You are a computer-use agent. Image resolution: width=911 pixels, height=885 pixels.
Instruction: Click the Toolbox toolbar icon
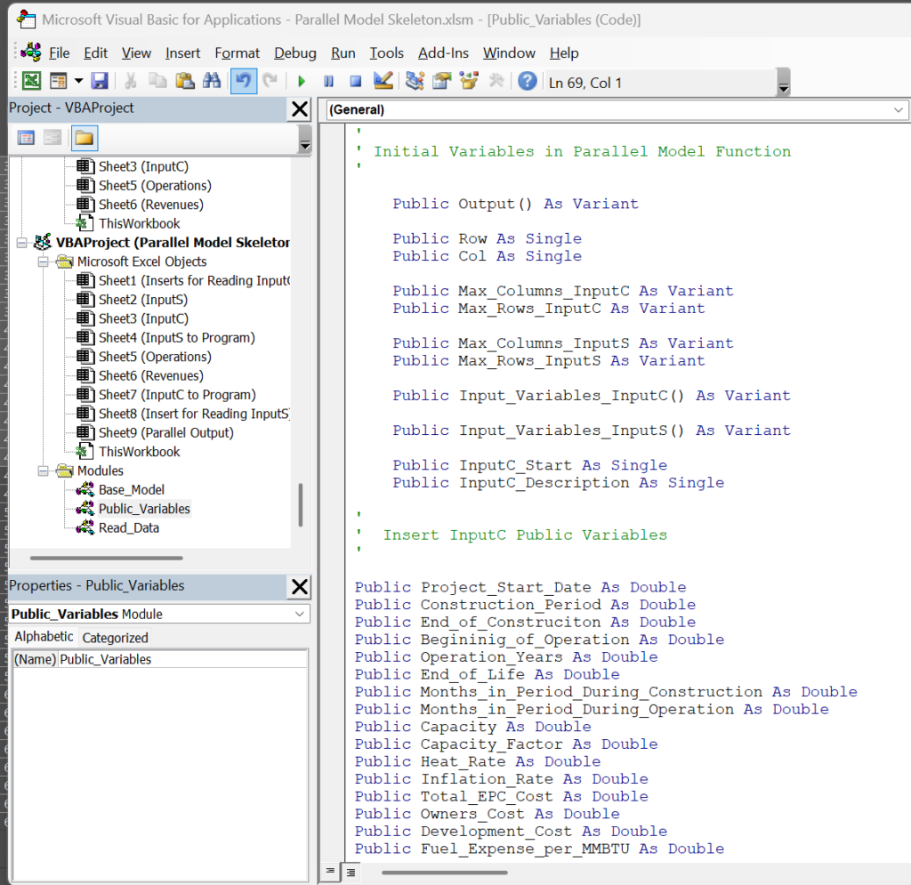pos(496,81)
